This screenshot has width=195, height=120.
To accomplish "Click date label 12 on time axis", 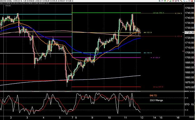I will pos(142,118).
